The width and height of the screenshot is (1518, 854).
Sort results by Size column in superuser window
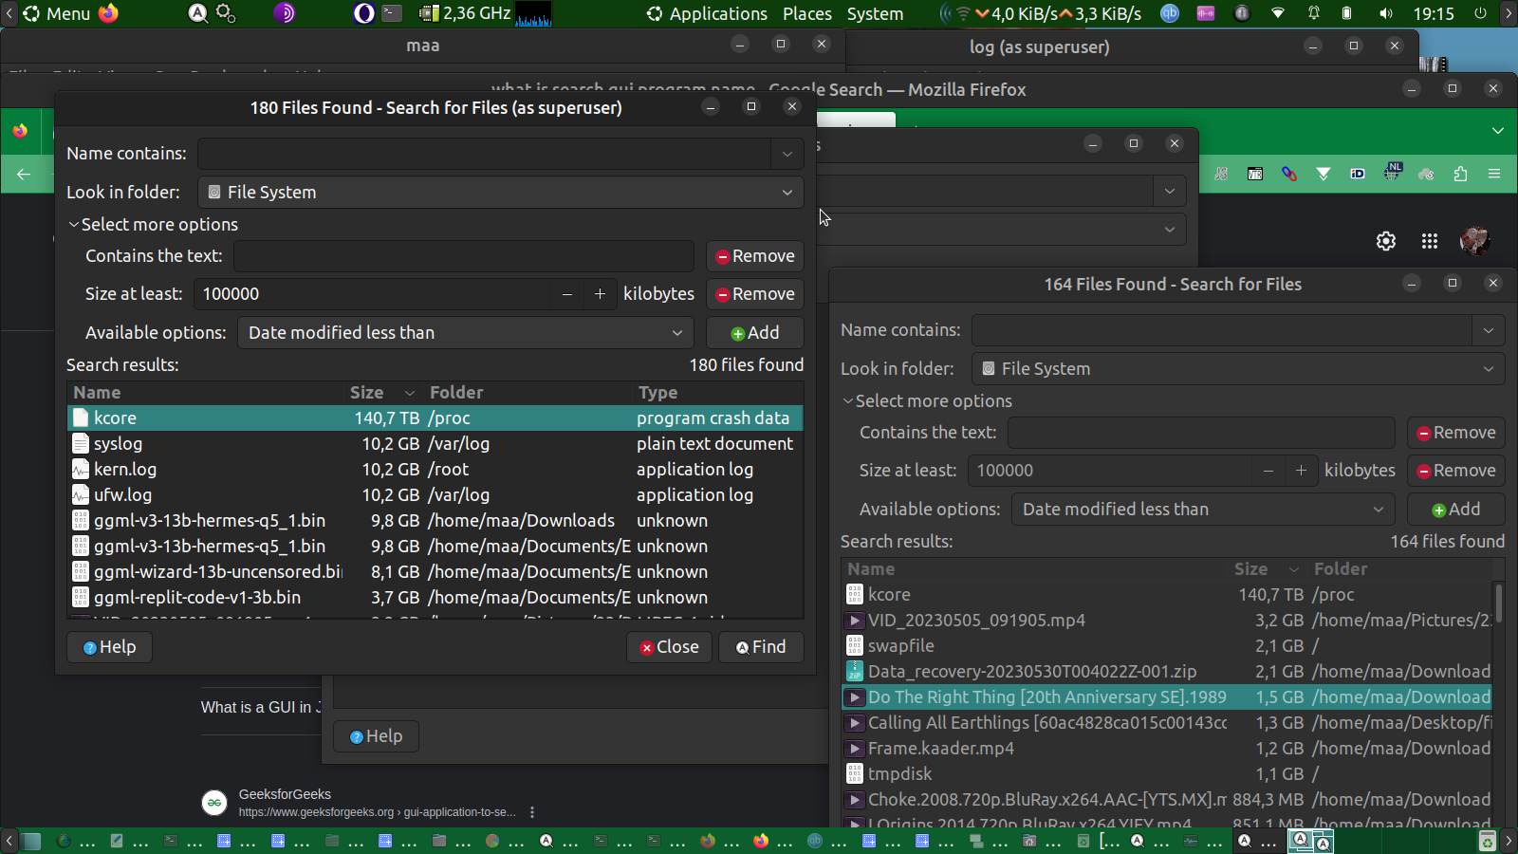[x=367, y=393]
